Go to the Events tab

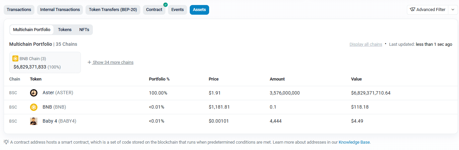(177, 10)
